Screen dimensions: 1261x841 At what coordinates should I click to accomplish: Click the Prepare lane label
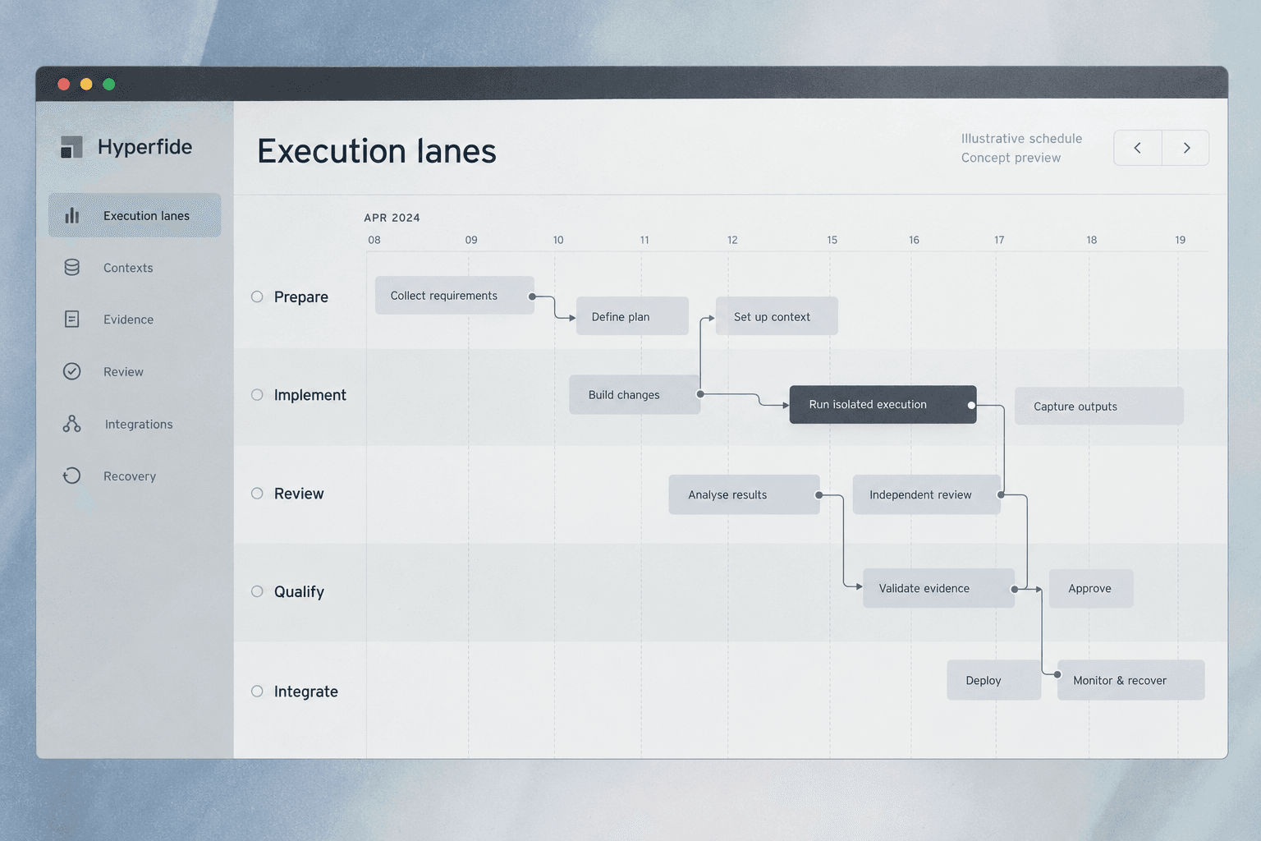tap(301, 297)
